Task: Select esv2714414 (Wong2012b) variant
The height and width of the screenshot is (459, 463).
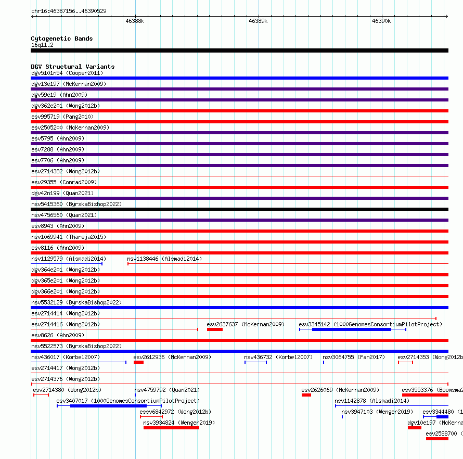Action: click(66, 313)
